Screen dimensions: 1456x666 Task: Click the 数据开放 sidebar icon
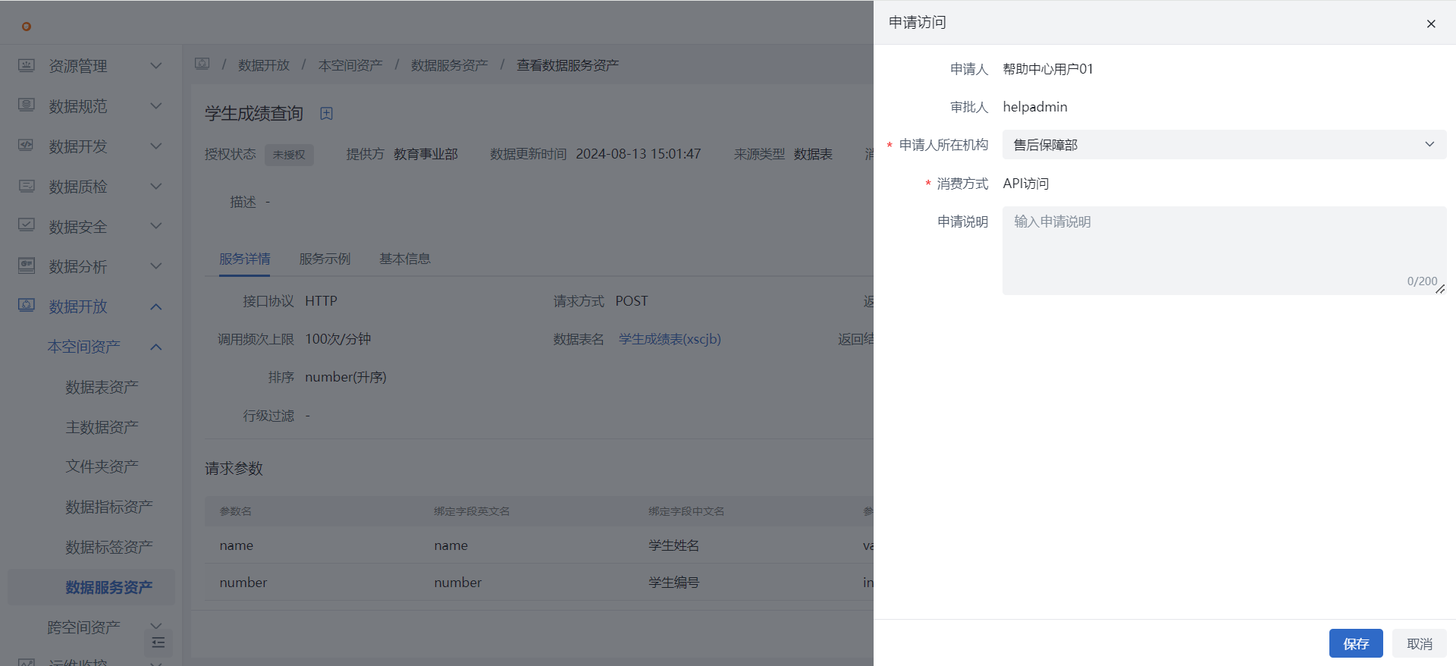pos(27,306)
